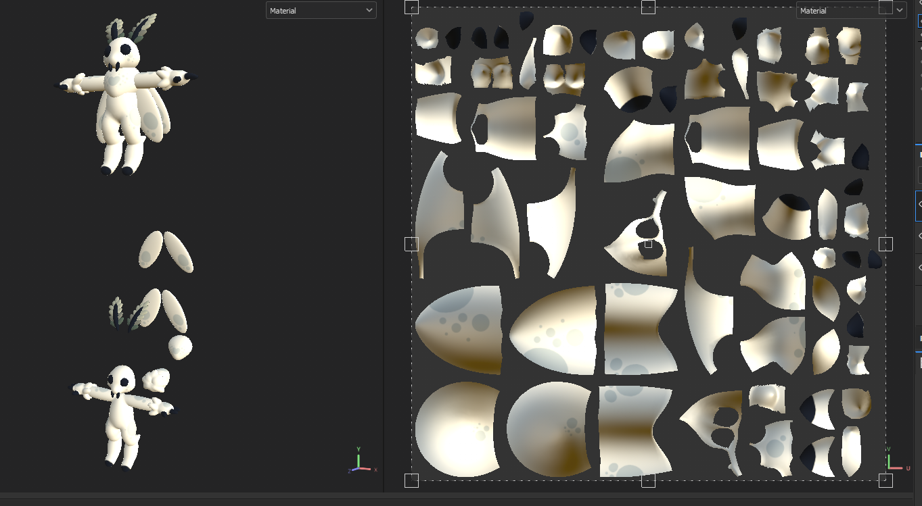Click the center pivot handle of UV layout
The height and width of the screenshot is (506, 922).
tap(649, 244)
